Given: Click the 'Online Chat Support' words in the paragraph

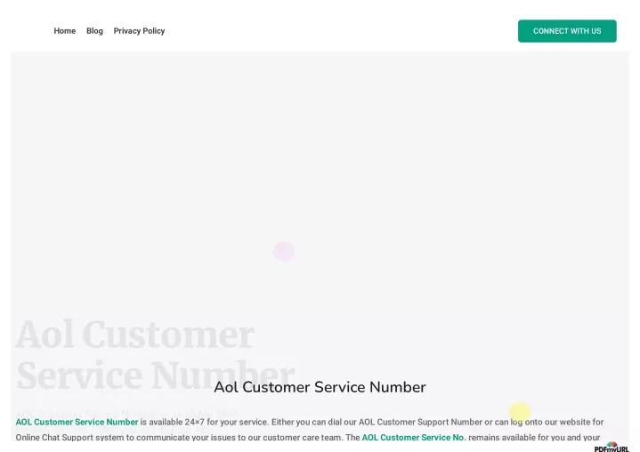Looking at the screenshot, I should click(54, 437).
